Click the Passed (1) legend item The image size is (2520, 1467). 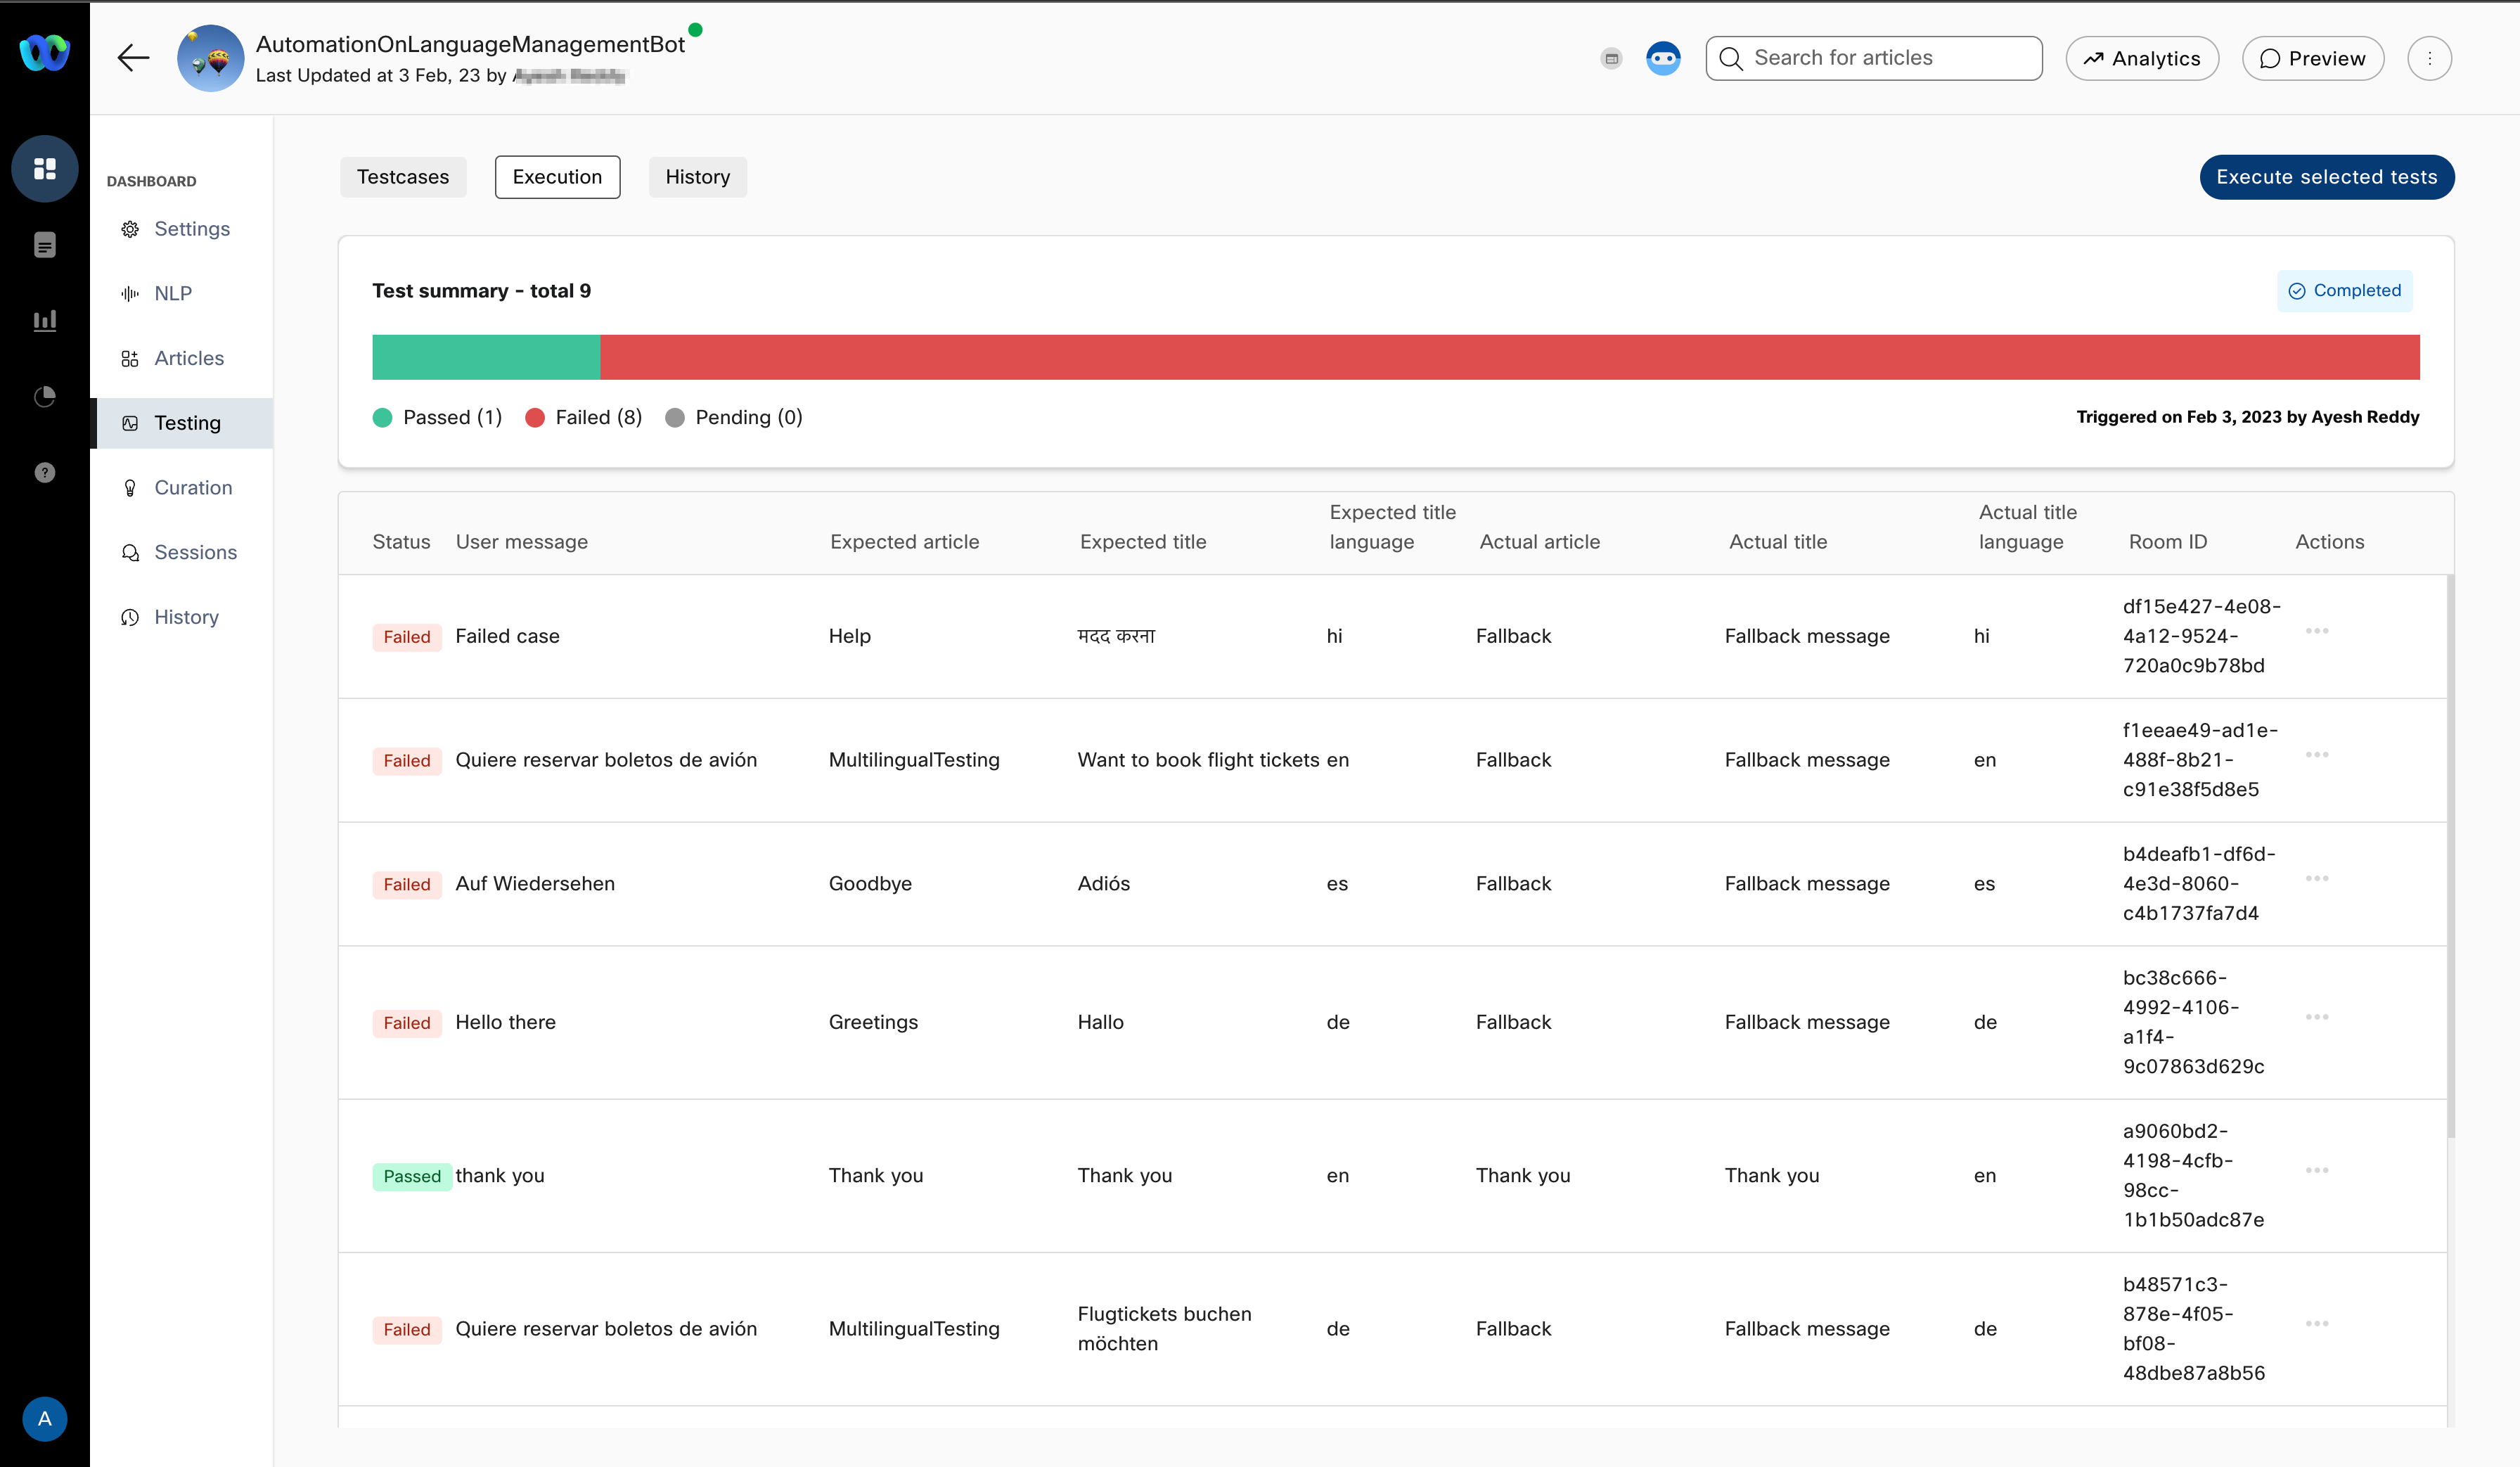click(438, 417)
